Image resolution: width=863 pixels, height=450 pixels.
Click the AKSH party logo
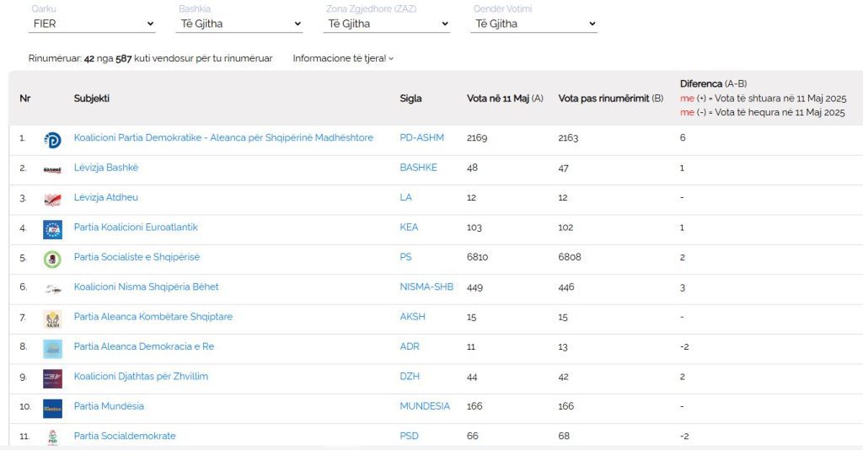52,318
